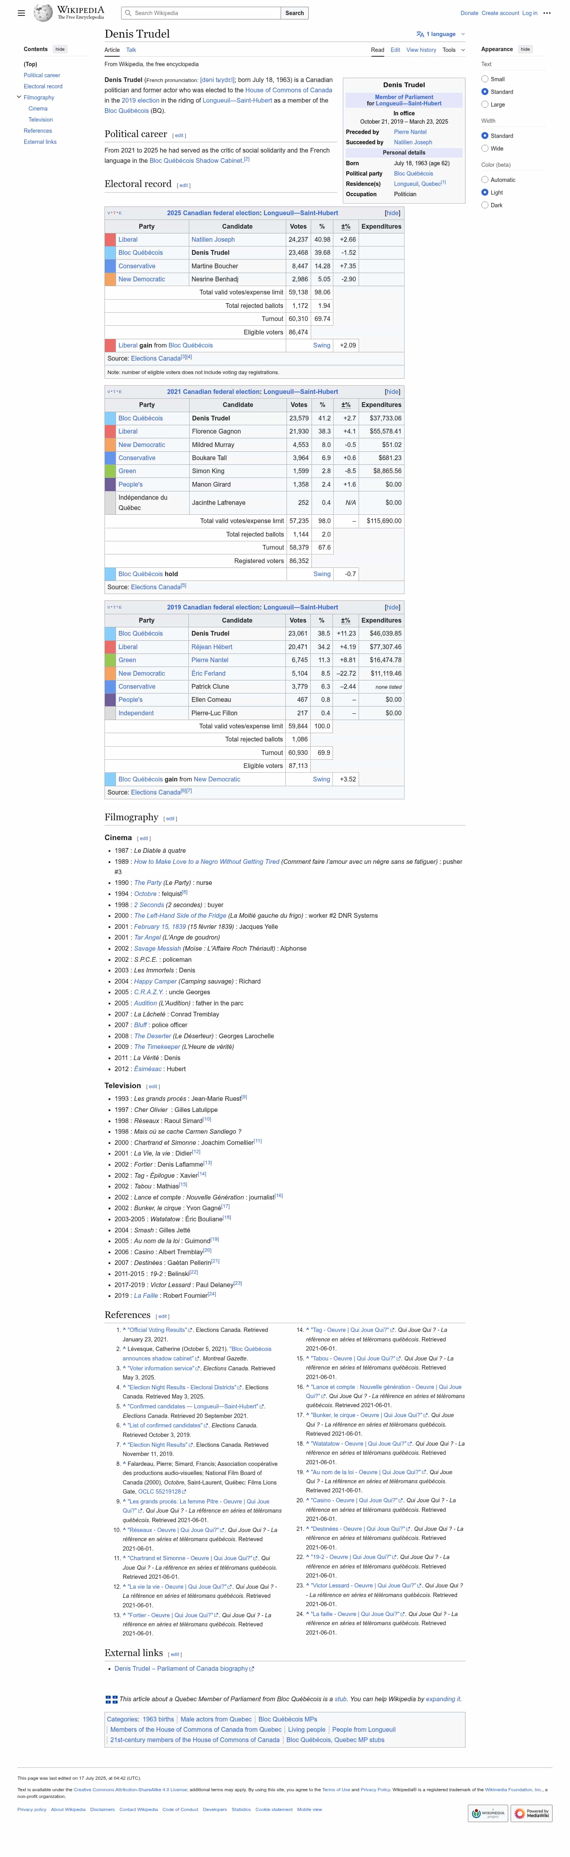This screenshot has height=1857, width=570.
Task: Switch to the Talk tab
Action: [131, 50]
